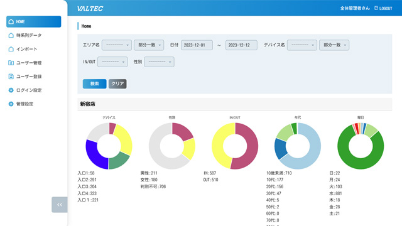The height and width of the screenshot is (226, 402).
Task: Click the ユーザー管理 user icon
Action: pyautogui.click(x=11, y=63)
